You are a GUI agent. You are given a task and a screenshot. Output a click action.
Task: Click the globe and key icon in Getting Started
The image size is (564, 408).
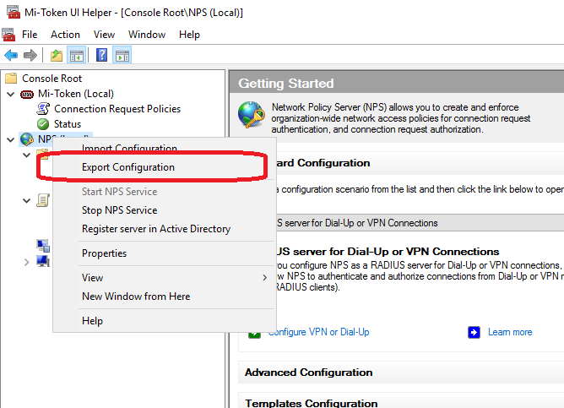(252, 114)
